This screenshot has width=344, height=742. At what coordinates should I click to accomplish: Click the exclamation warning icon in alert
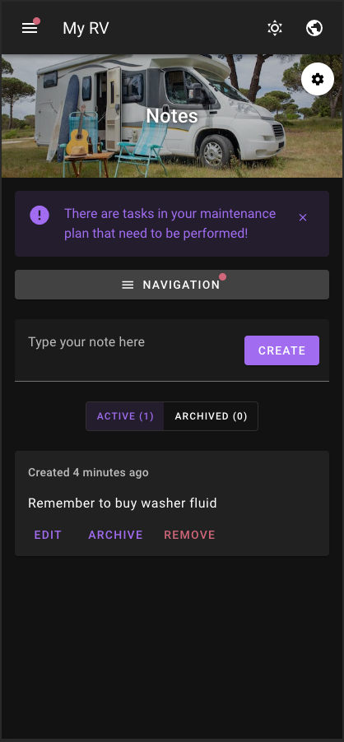click(40, 216)
